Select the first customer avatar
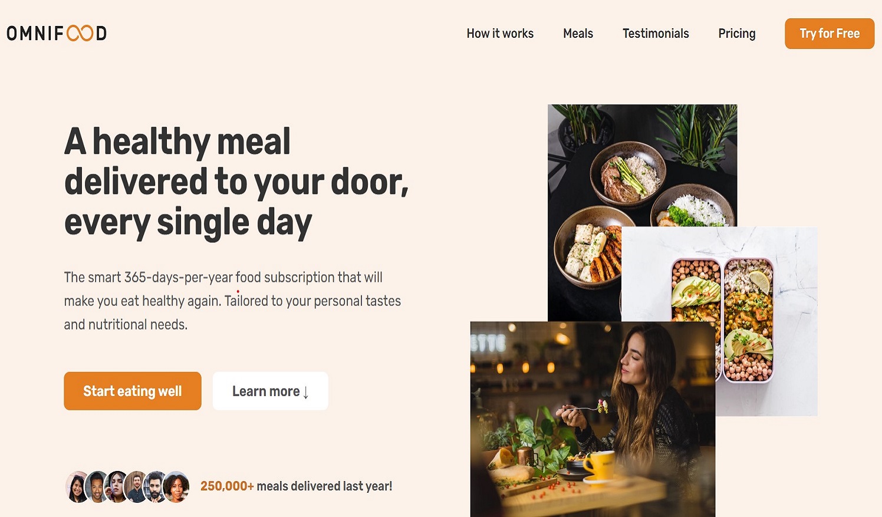Viewport: 882px width, 517px height. pos(77,487)
